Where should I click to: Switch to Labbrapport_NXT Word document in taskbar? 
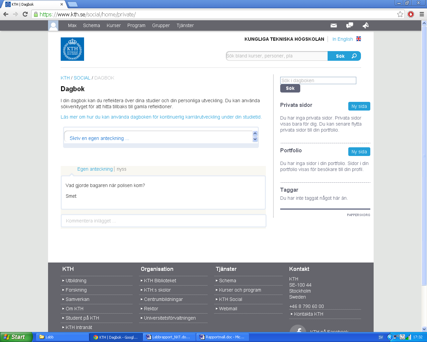[169, 337]
